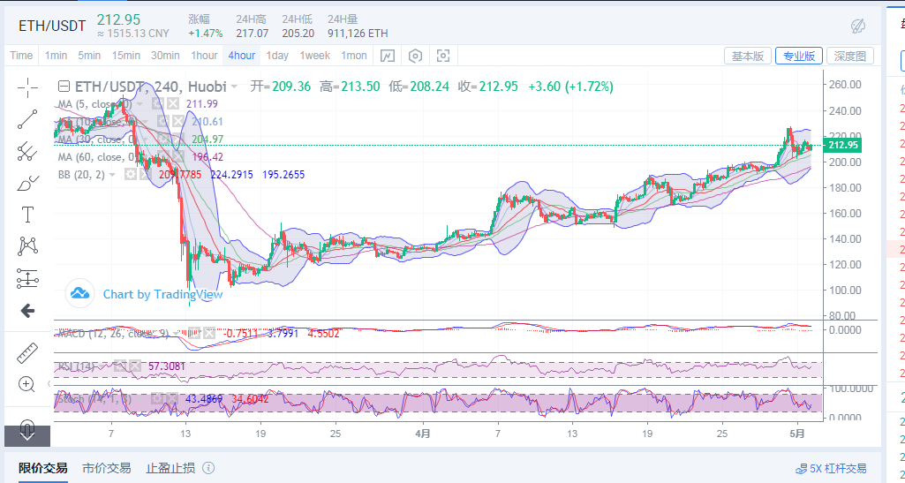Click the zoom in magnifier tool

[27, 384]
